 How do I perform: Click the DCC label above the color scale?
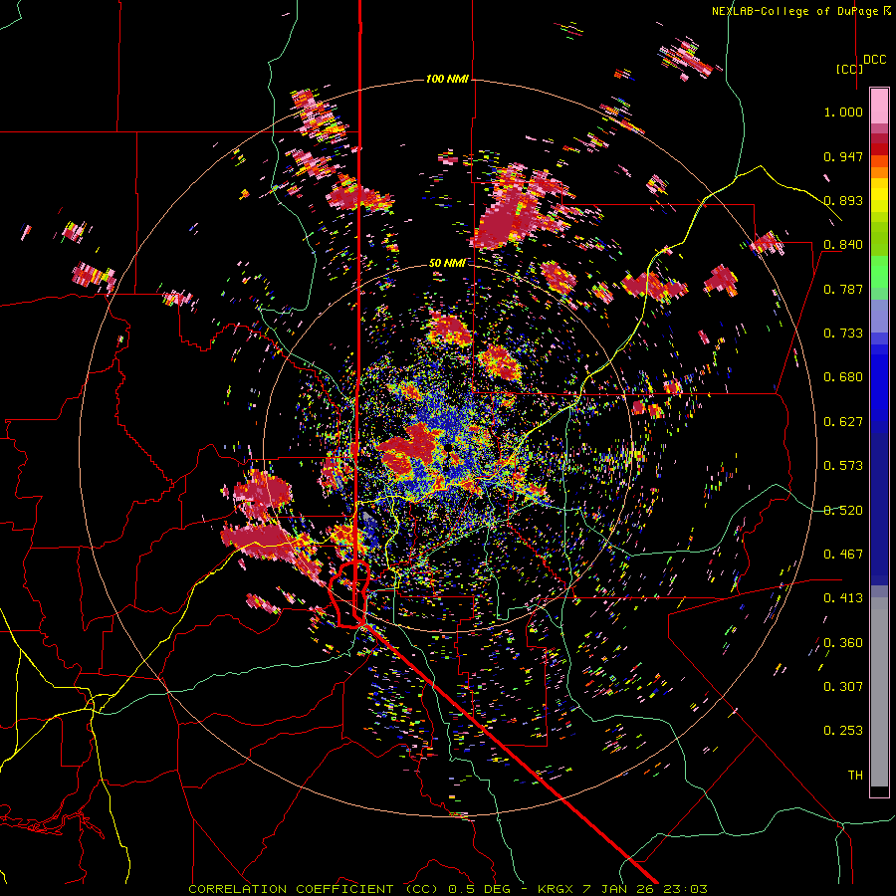tap(874, 60)
